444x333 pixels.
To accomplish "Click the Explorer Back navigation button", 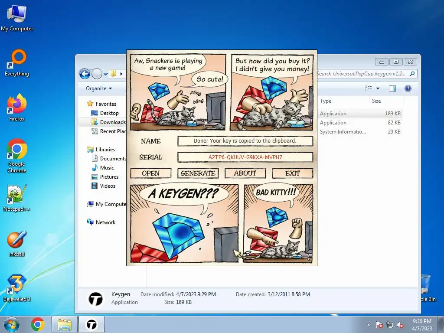I will point(85,74).
